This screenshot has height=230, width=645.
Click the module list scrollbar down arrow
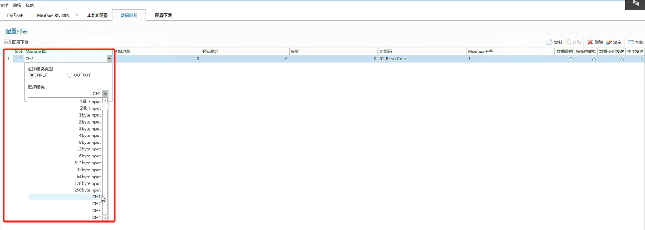106,218
